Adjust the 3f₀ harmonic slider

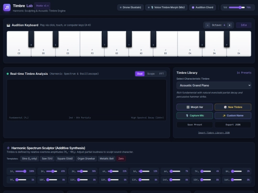click(83, 172)
